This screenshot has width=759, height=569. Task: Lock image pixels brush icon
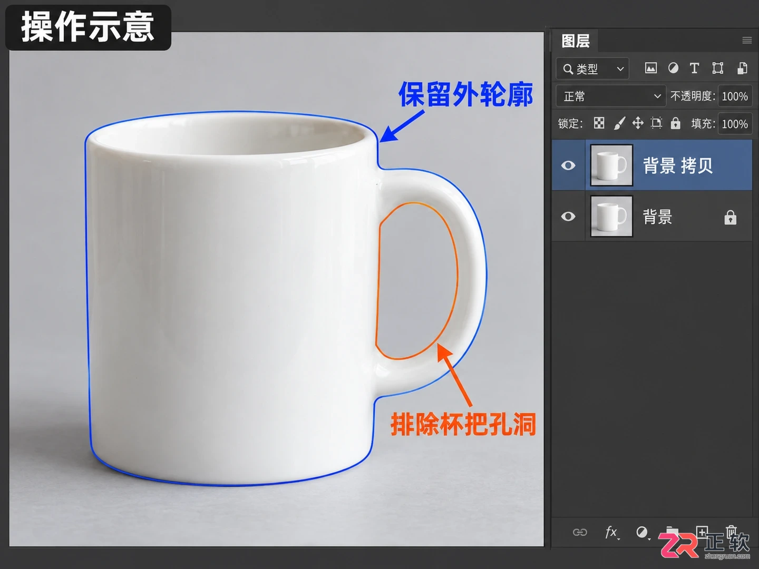(x=619, y=123)
